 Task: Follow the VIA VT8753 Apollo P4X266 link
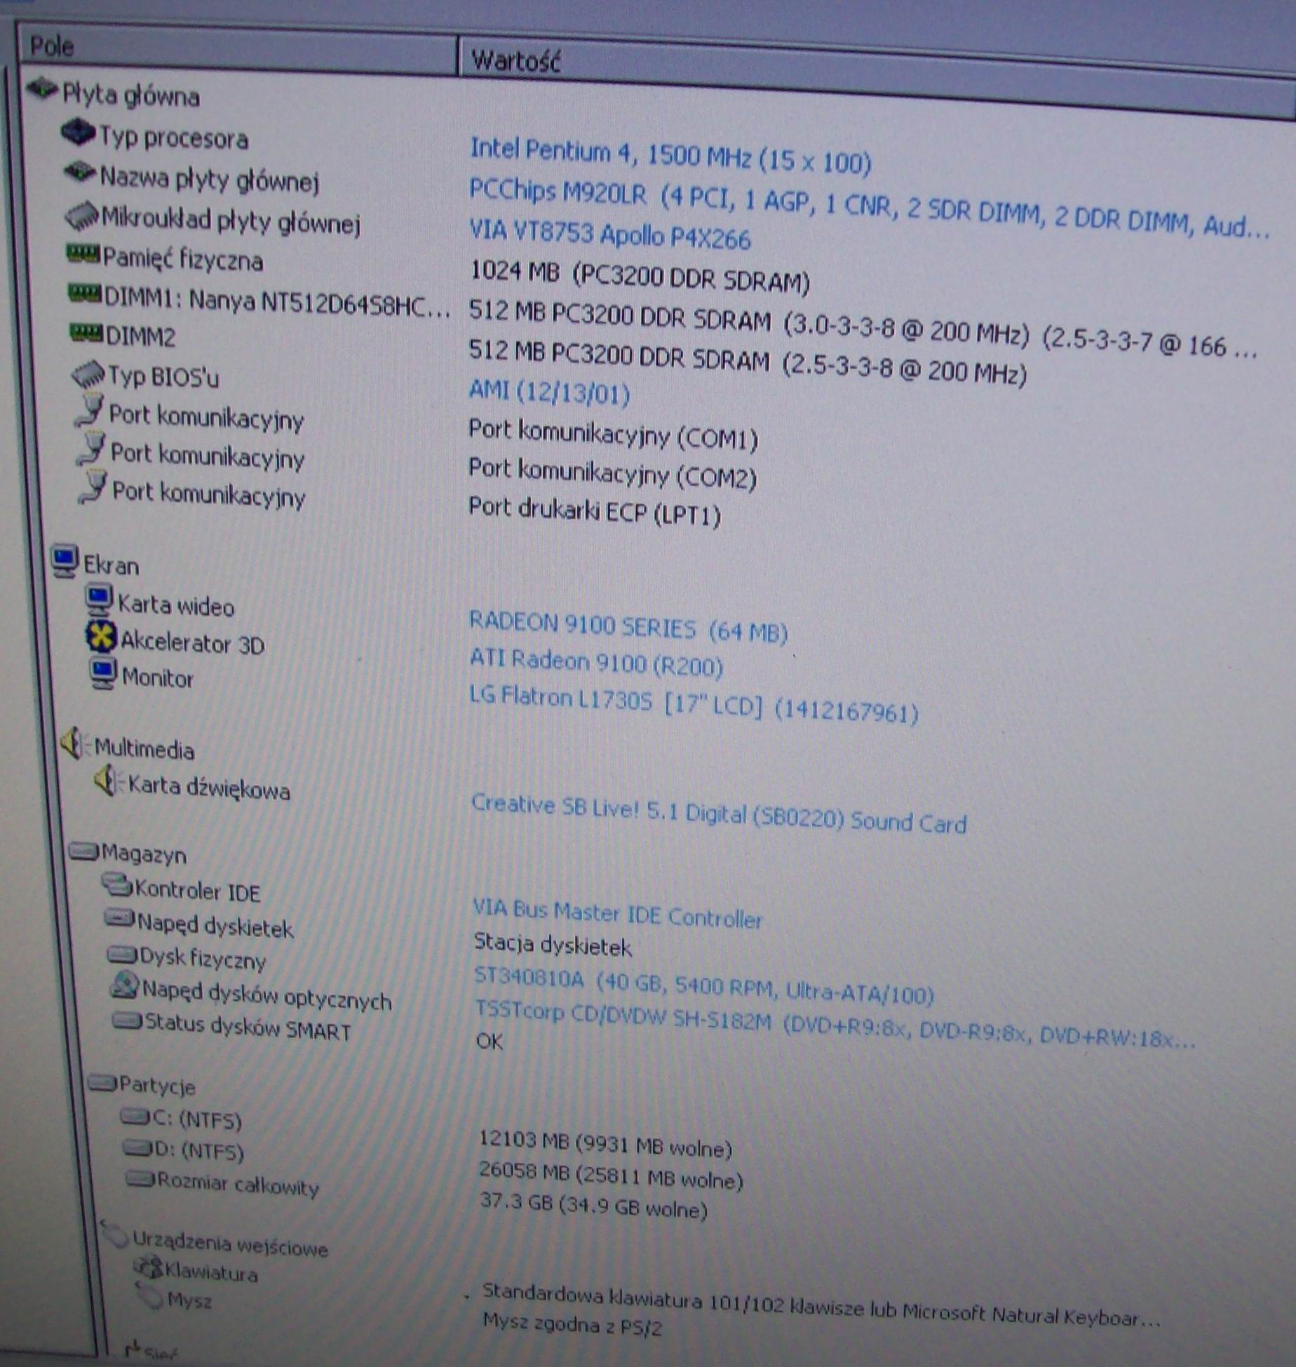click(x=609, y=234)
